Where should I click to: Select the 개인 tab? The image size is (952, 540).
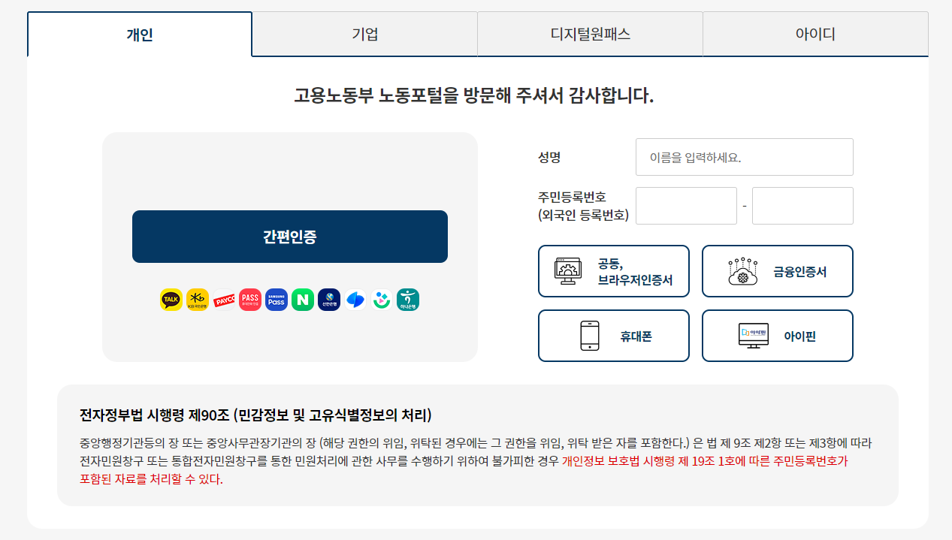pos(140,33)
